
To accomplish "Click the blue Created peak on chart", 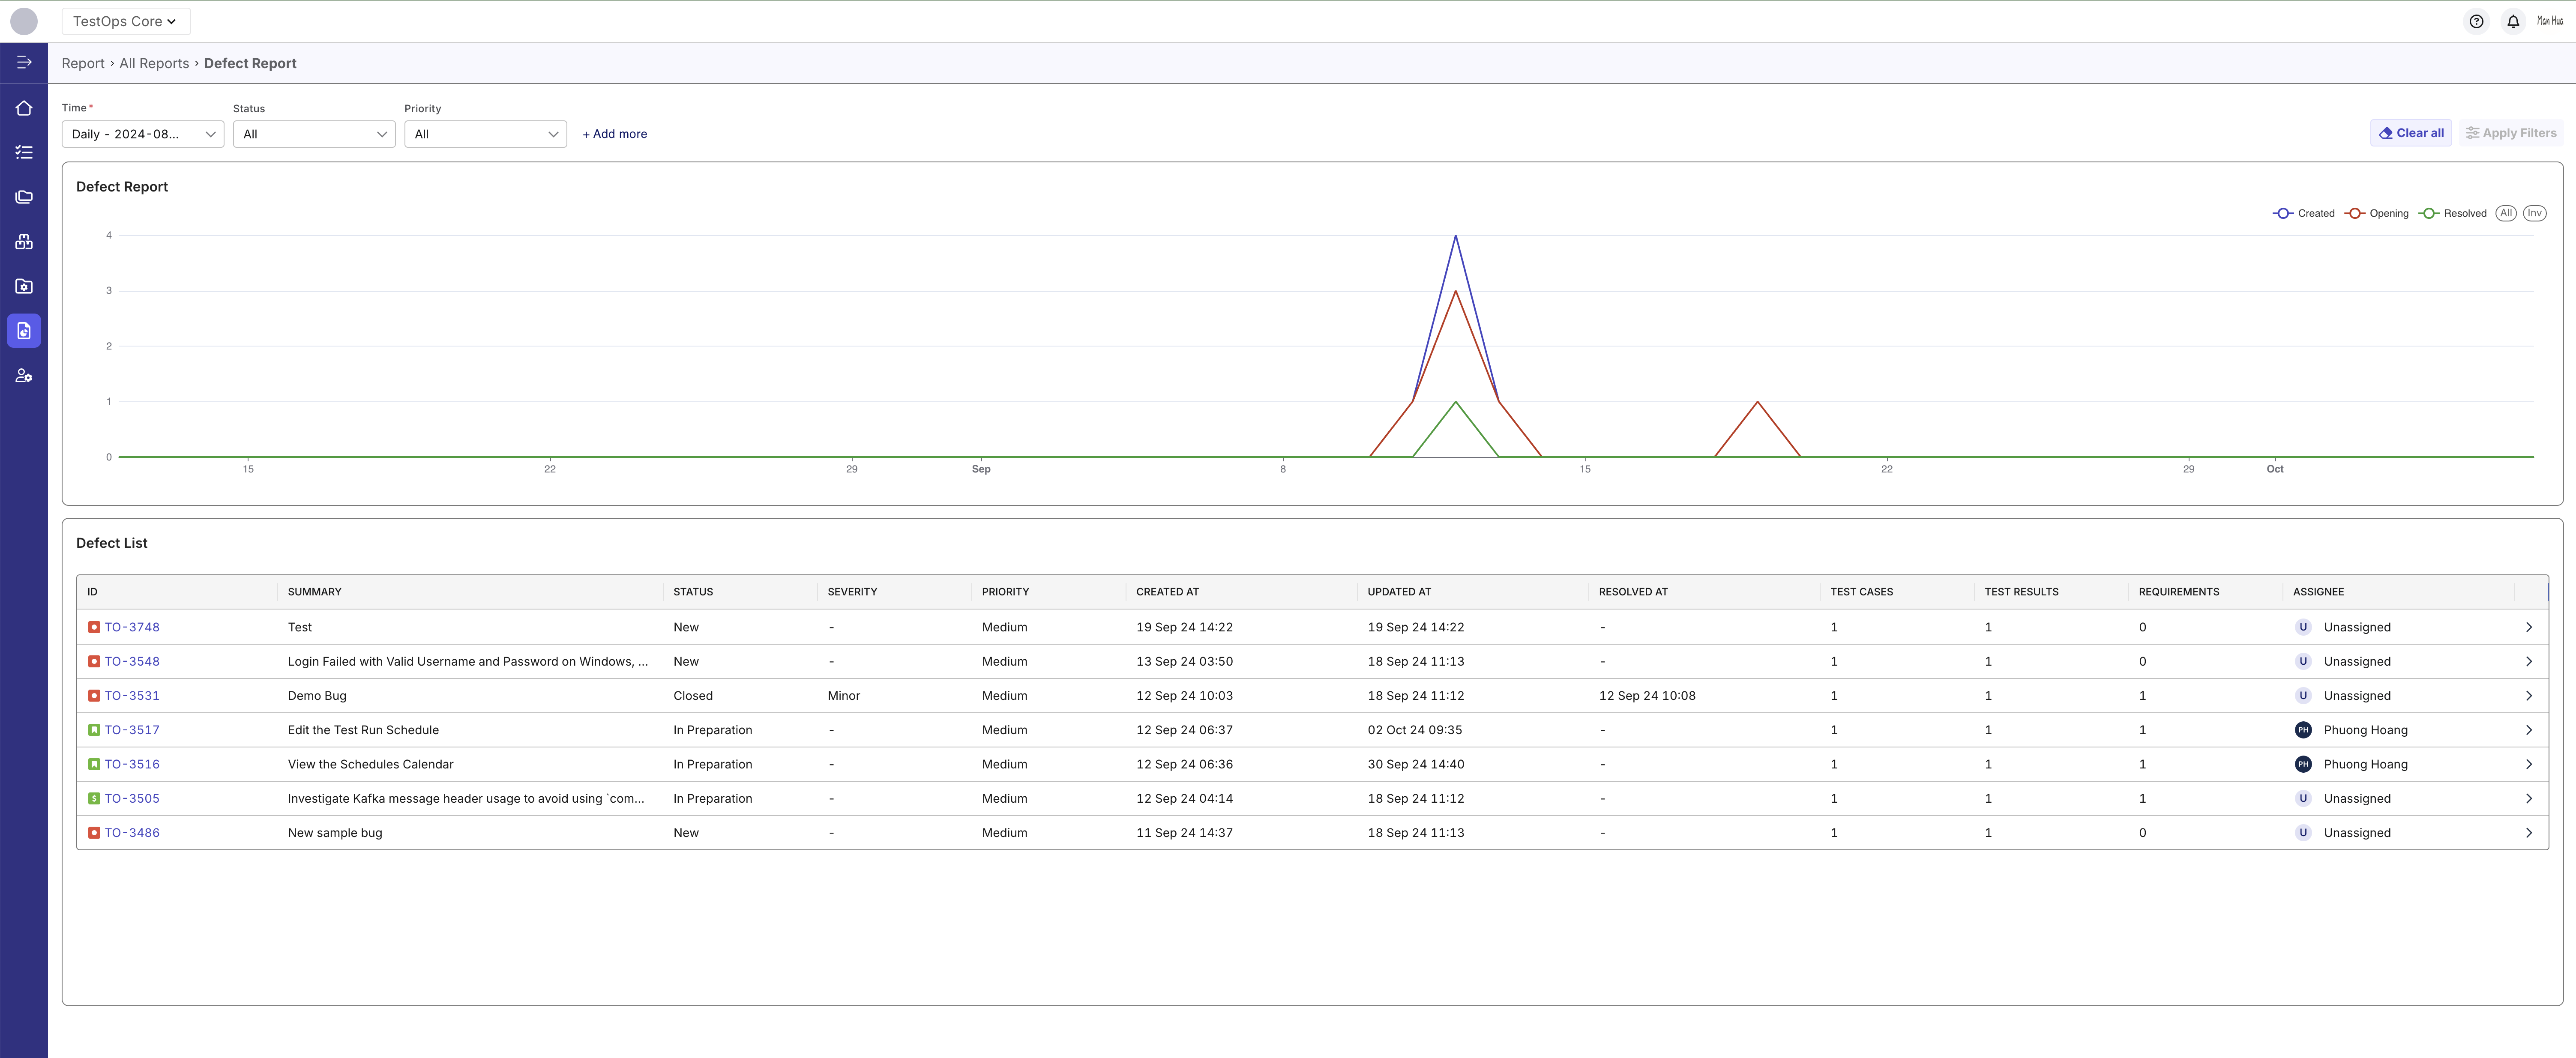I will 1456,236.
